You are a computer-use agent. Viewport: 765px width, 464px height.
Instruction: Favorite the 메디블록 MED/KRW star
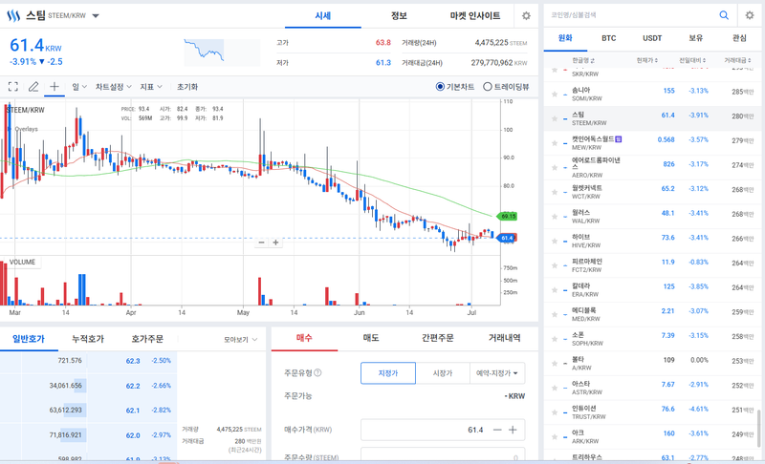[x=555, y=314]
